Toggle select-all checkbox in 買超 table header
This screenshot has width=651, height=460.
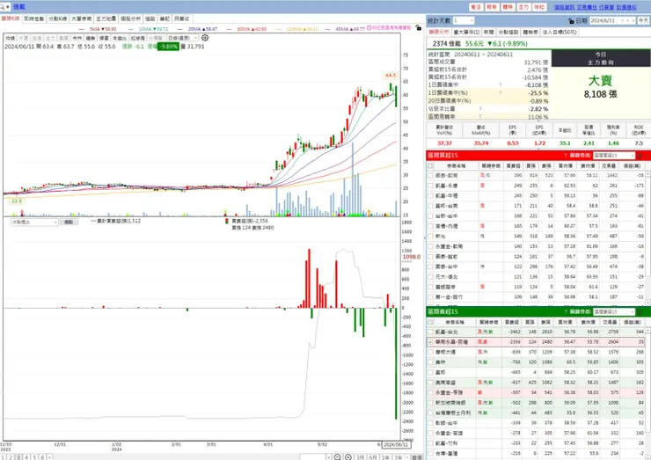tap(430, 165)
